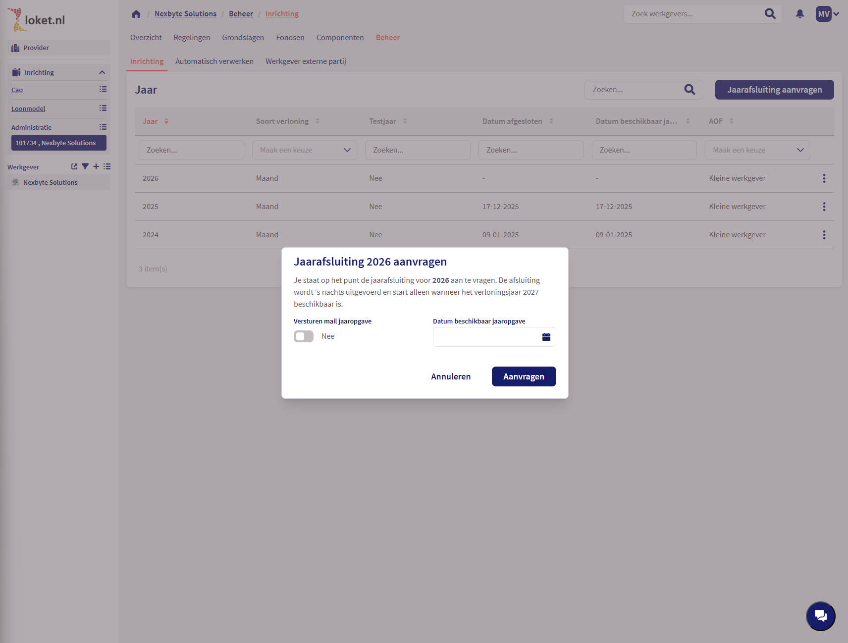Open the notifications bell
The height and width of the screenshot is (643, 848).
(799, 14)
